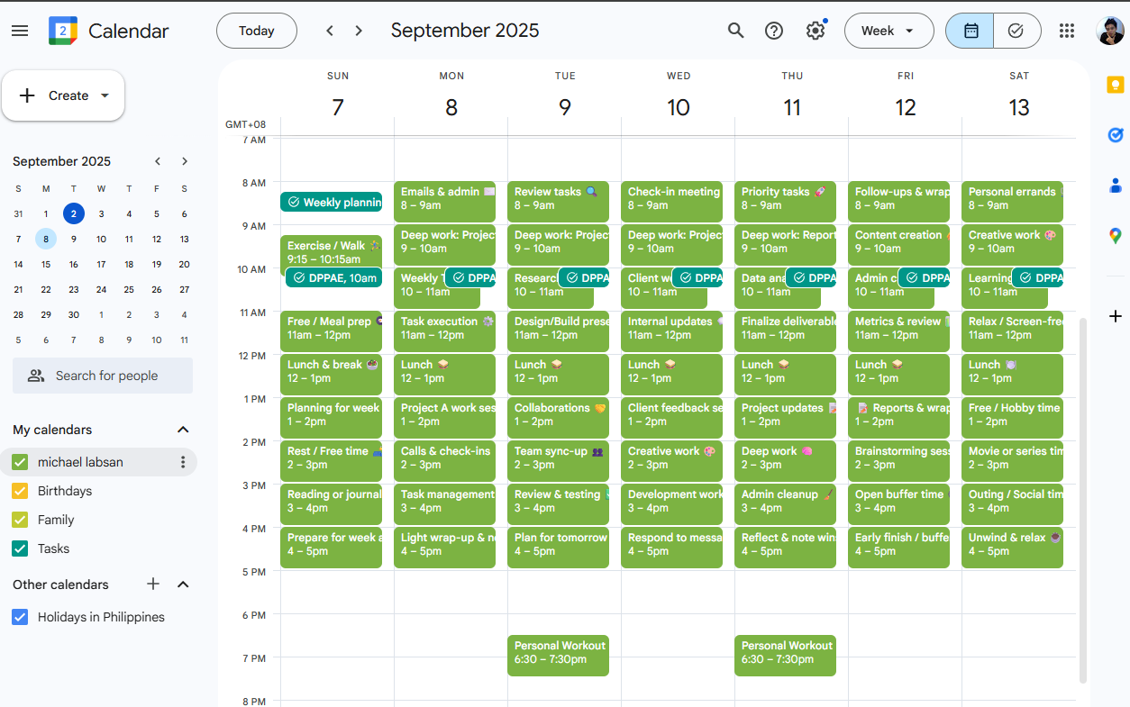Switch to the Calendar view tab
The width and height of the screenshot is (1130, 707).
click(x=971, y=31)
